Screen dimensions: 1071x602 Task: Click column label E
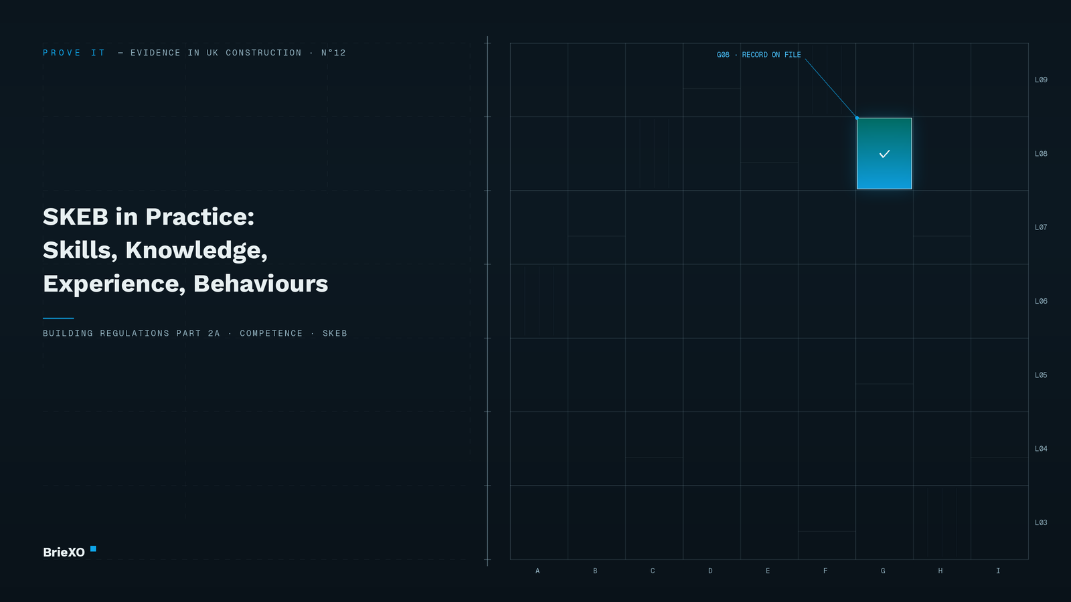click(768, 571)
